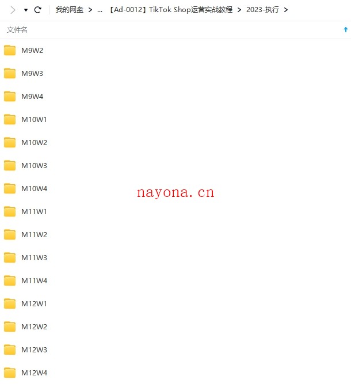Select the folder name M10W4
The width and height of the screenshot is (351, 384).
pyautogui.click(x=35, y=189)
